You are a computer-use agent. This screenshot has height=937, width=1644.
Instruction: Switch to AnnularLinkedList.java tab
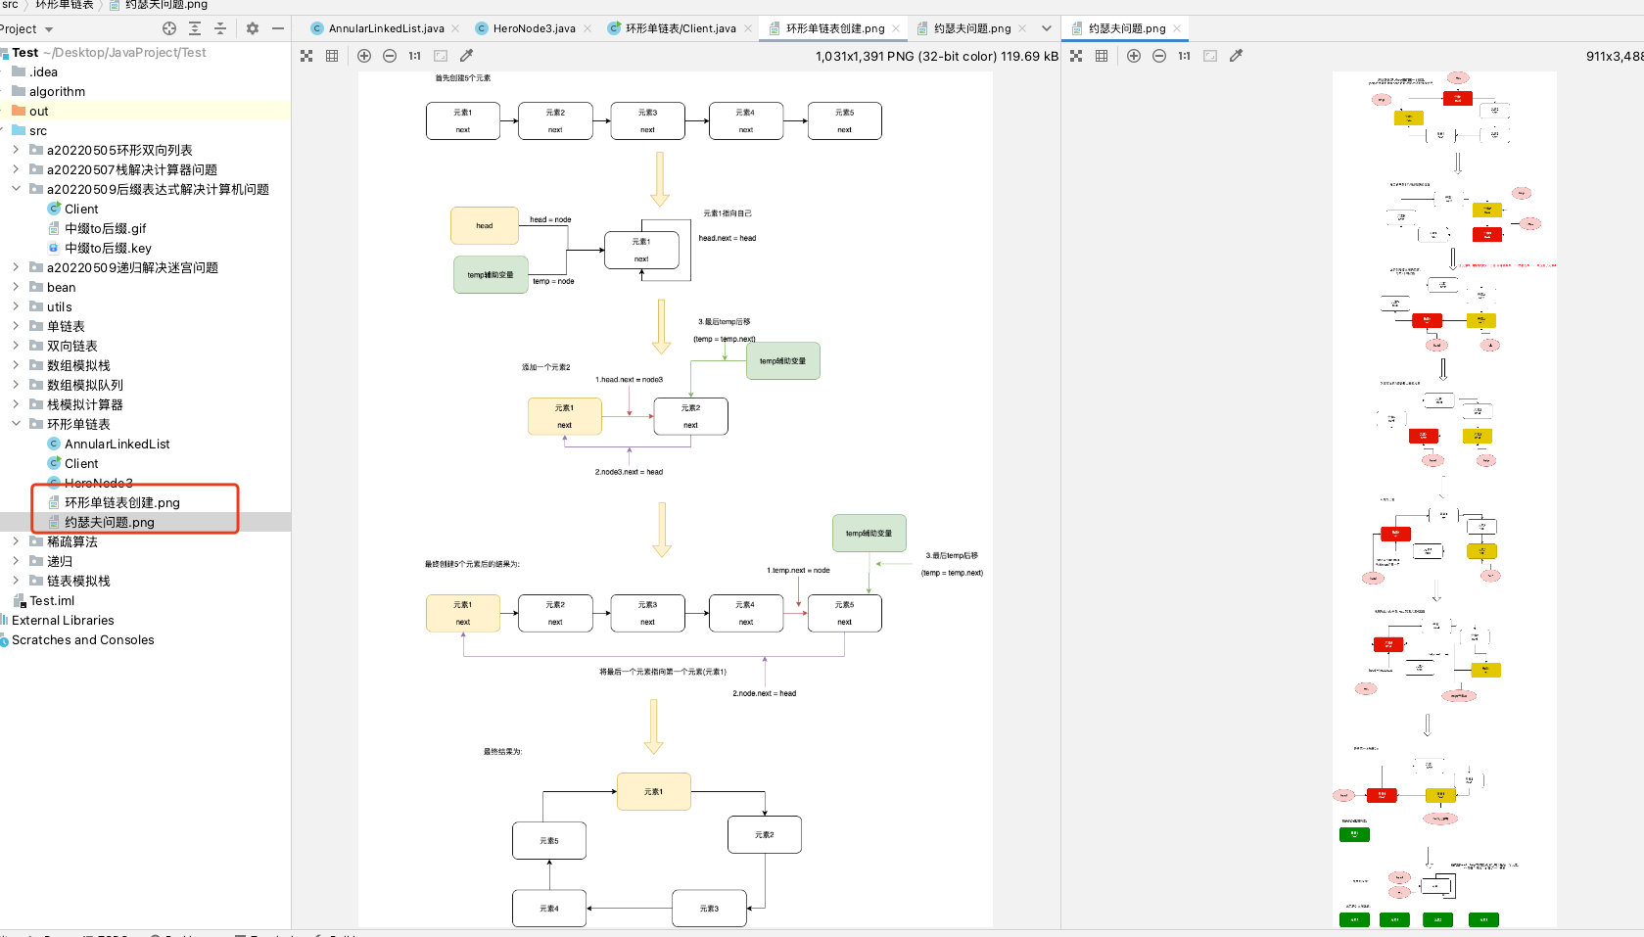tap(386, 28)
